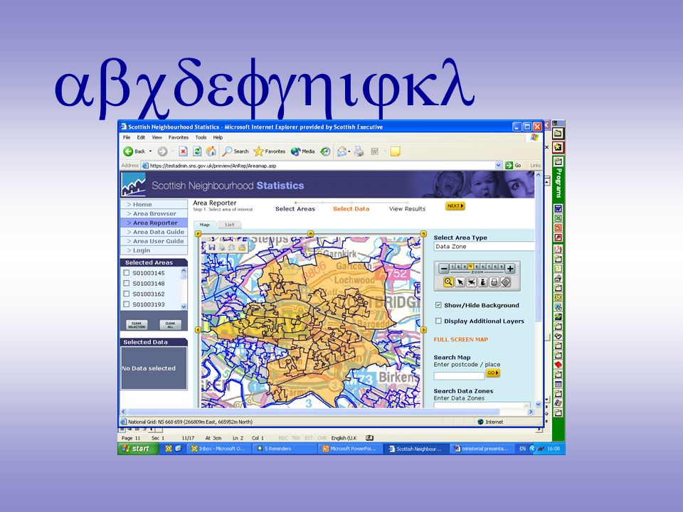Open the Area Browser navigation link
This screenshot has height=512, width=683.
pos(154,213)
